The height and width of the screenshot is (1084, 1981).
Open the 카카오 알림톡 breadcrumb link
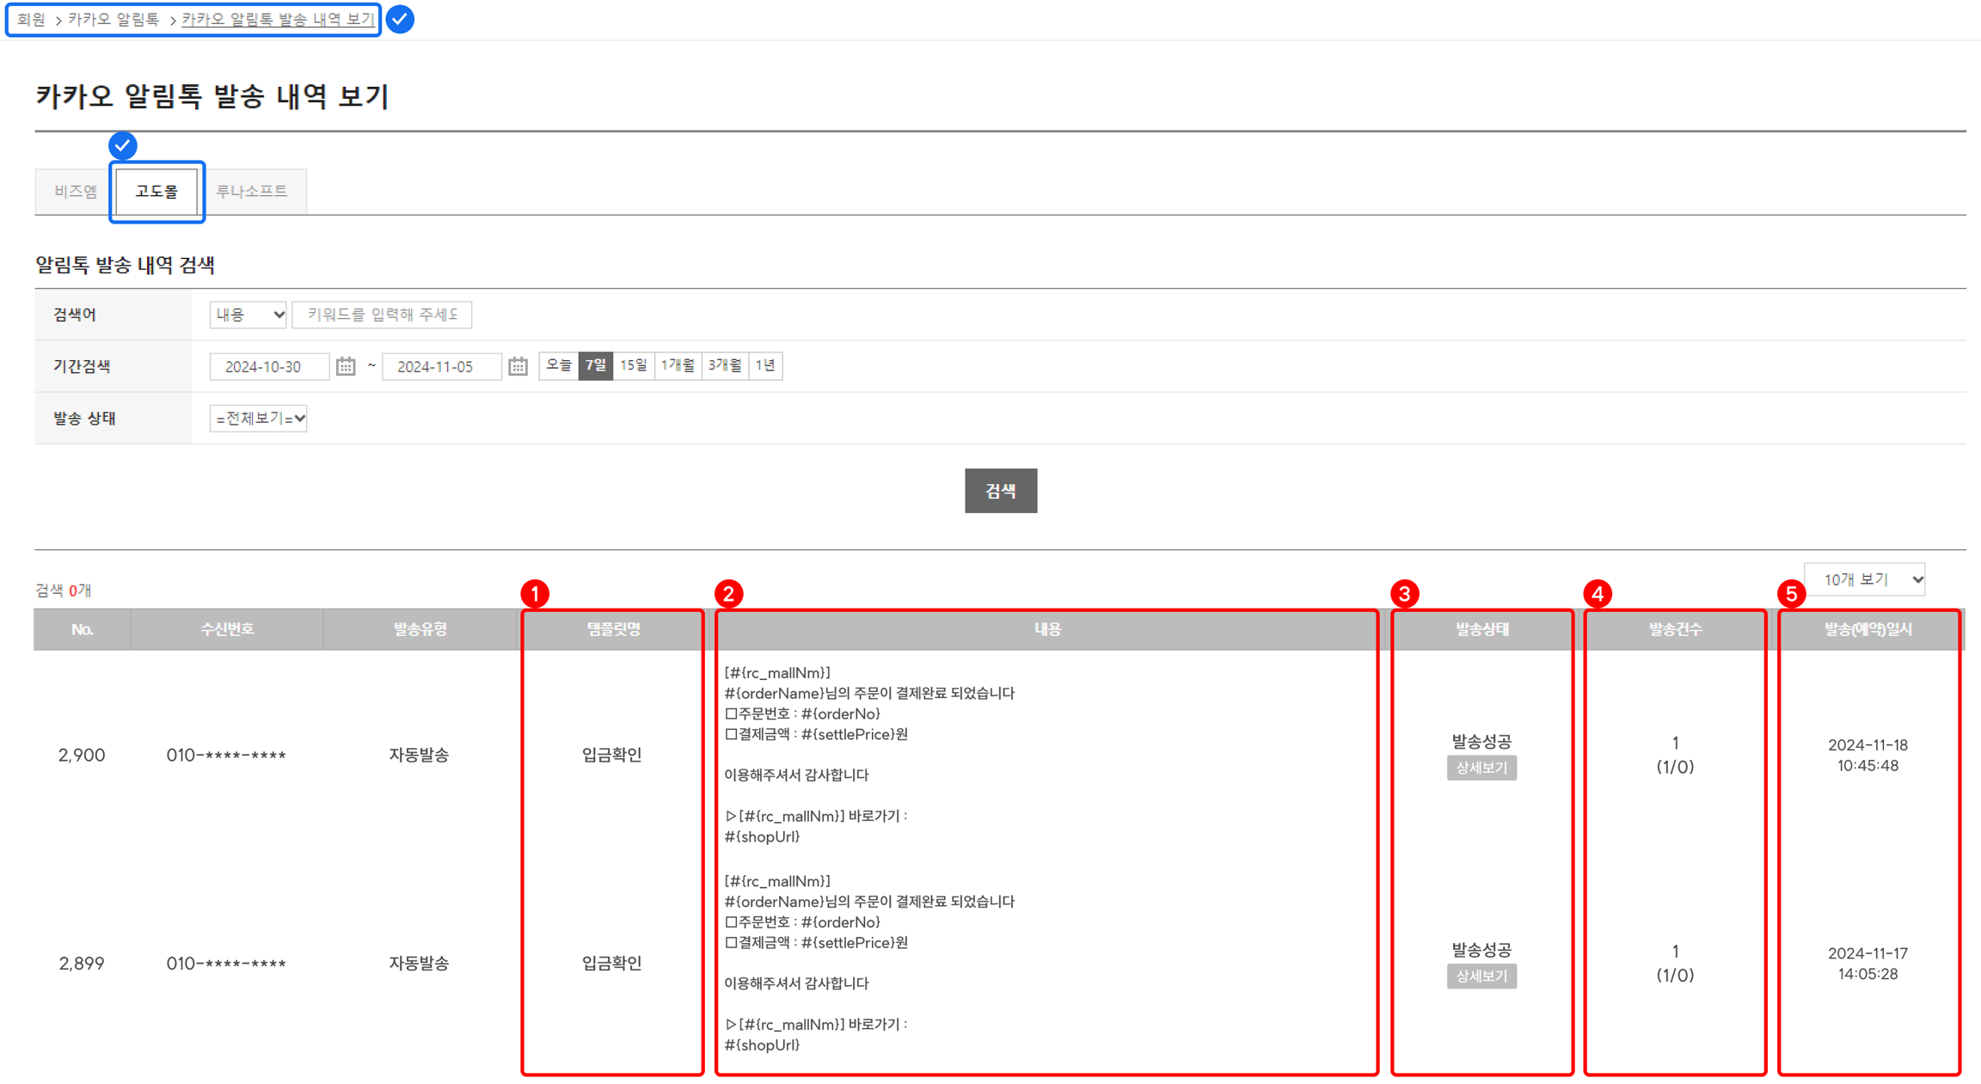(x=113, y=19)
